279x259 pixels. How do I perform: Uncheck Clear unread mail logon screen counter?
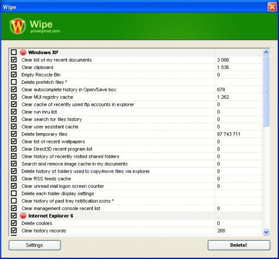click(x=13, y=186)
